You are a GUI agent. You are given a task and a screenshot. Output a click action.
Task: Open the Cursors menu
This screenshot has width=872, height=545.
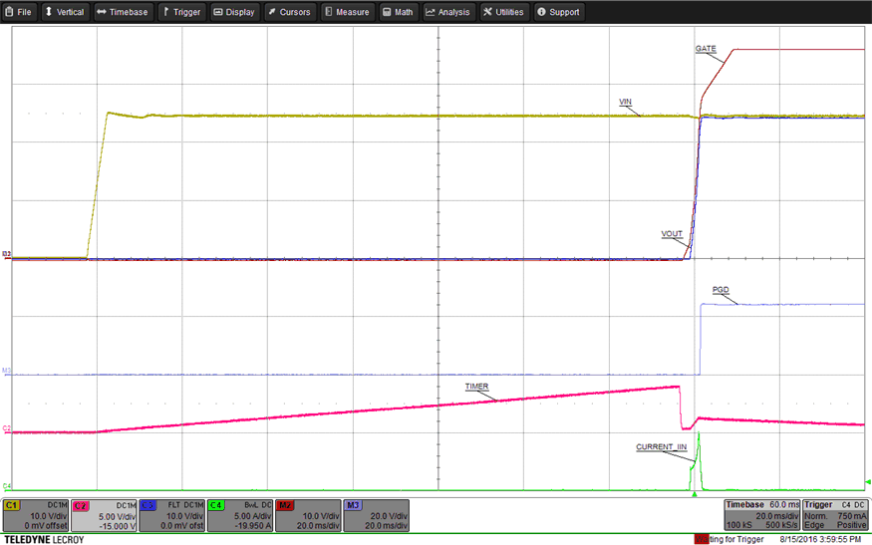click(272, 12)
